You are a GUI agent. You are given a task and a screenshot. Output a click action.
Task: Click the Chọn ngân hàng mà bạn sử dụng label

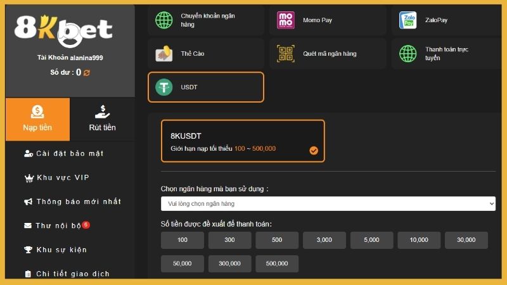(215, 189)
